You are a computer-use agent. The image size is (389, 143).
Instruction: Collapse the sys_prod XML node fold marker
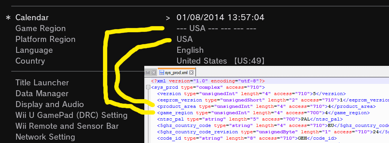coord(148,87)
